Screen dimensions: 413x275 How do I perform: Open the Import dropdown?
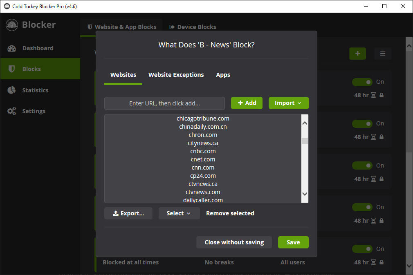pyautogui.click(x=288, y=103)
